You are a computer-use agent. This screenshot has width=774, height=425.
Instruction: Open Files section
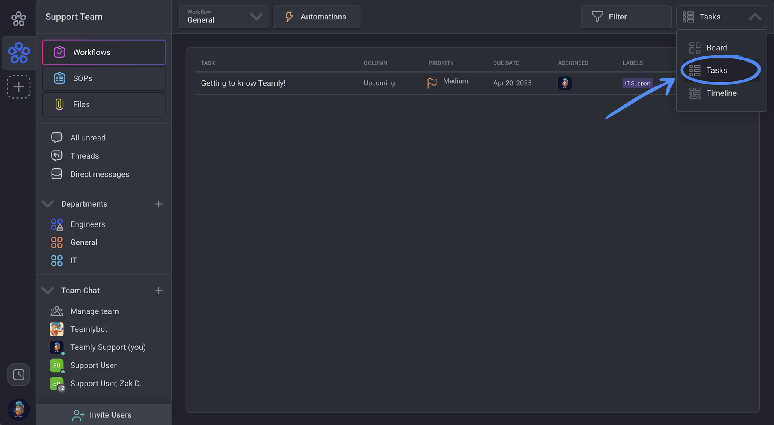104,104
